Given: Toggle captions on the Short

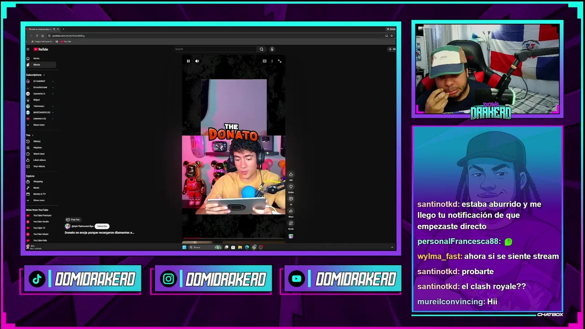Looking at the screenshot, I should pos(264,61).
